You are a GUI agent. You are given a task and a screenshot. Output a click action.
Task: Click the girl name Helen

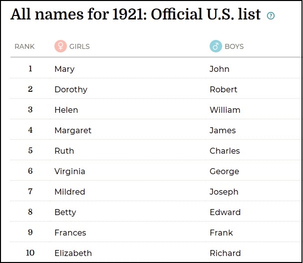(66, 110)
